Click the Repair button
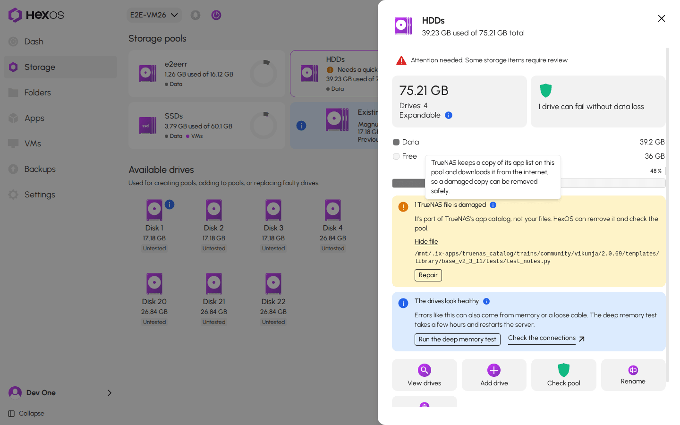 (x=428, y=275)
